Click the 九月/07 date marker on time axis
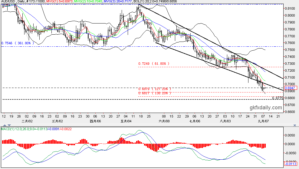 point(263,121)
